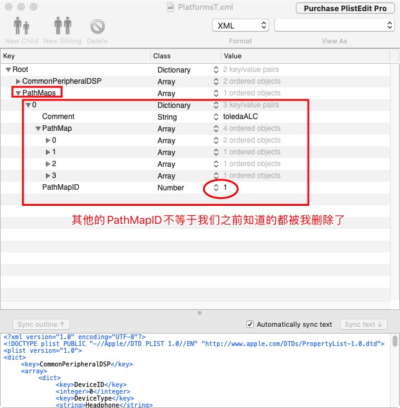This screenshot has width=400, height=408.
Task: Select the Comment key
Action: [58, 117]
